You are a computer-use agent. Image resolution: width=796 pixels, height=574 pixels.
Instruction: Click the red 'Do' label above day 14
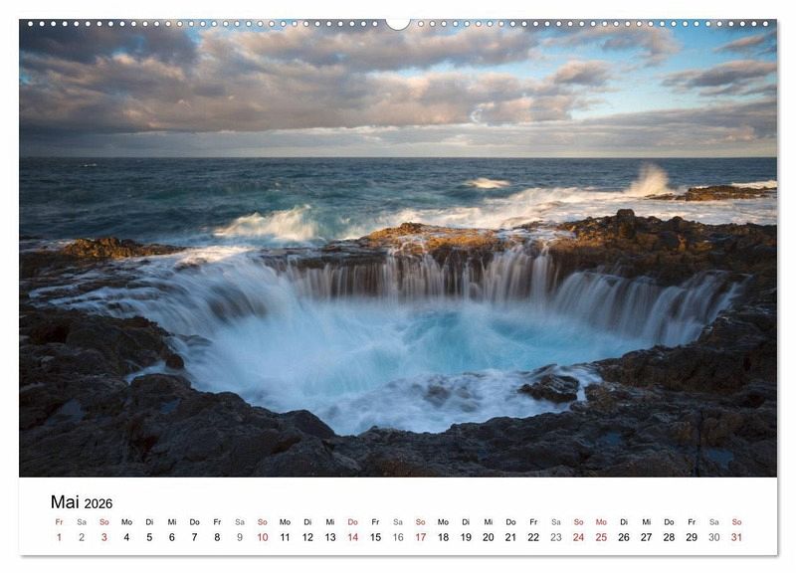click(353, 521)
